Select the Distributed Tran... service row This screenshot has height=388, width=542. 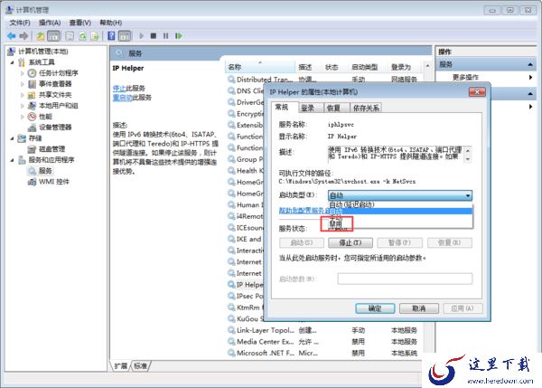pos(322,80)
